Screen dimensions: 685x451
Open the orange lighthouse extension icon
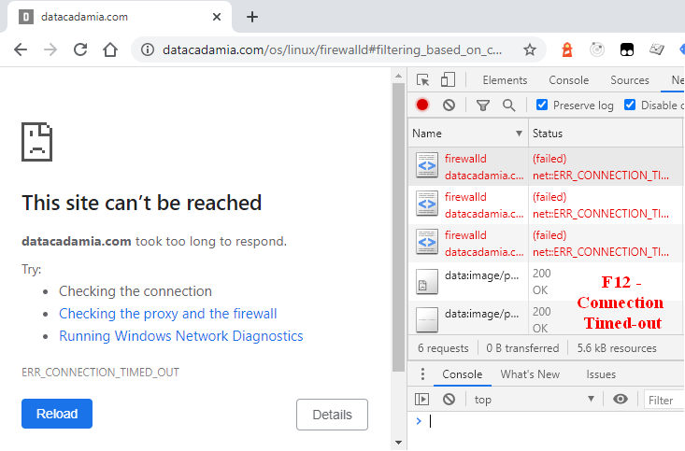[x=567, y=49]
